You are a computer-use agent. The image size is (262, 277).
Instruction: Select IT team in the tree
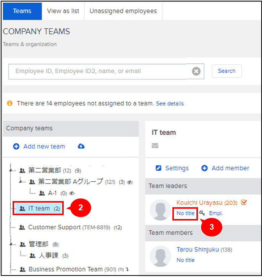click(x=39, y=208)
